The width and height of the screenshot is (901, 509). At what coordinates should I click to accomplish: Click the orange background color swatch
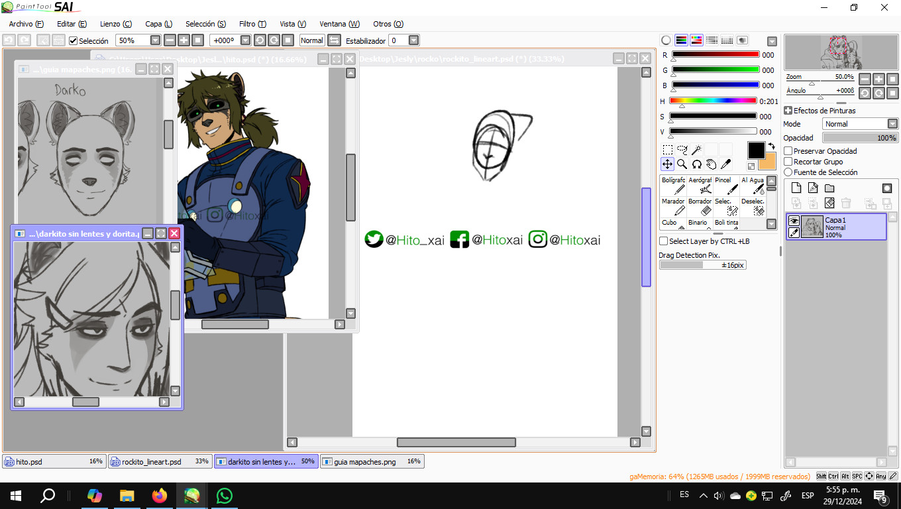770,163
